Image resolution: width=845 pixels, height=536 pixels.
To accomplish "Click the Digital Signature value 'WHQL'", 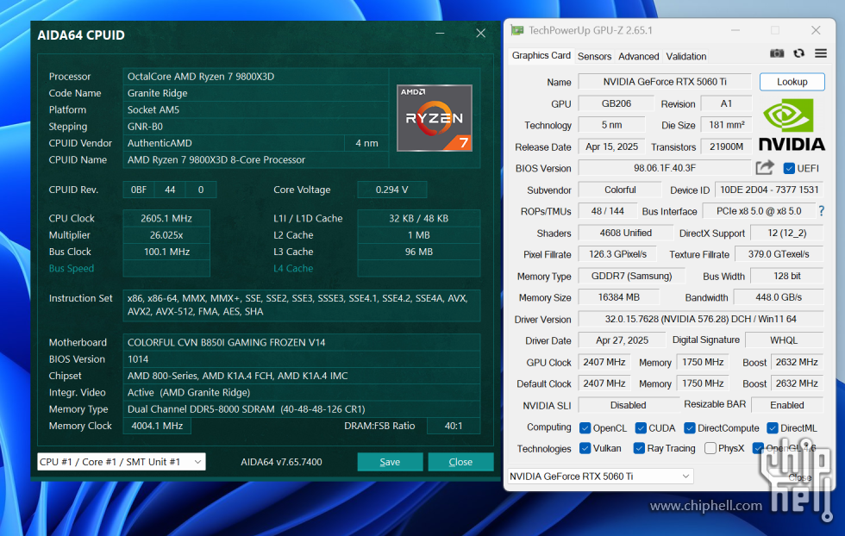I will click(x=784, y=340).
